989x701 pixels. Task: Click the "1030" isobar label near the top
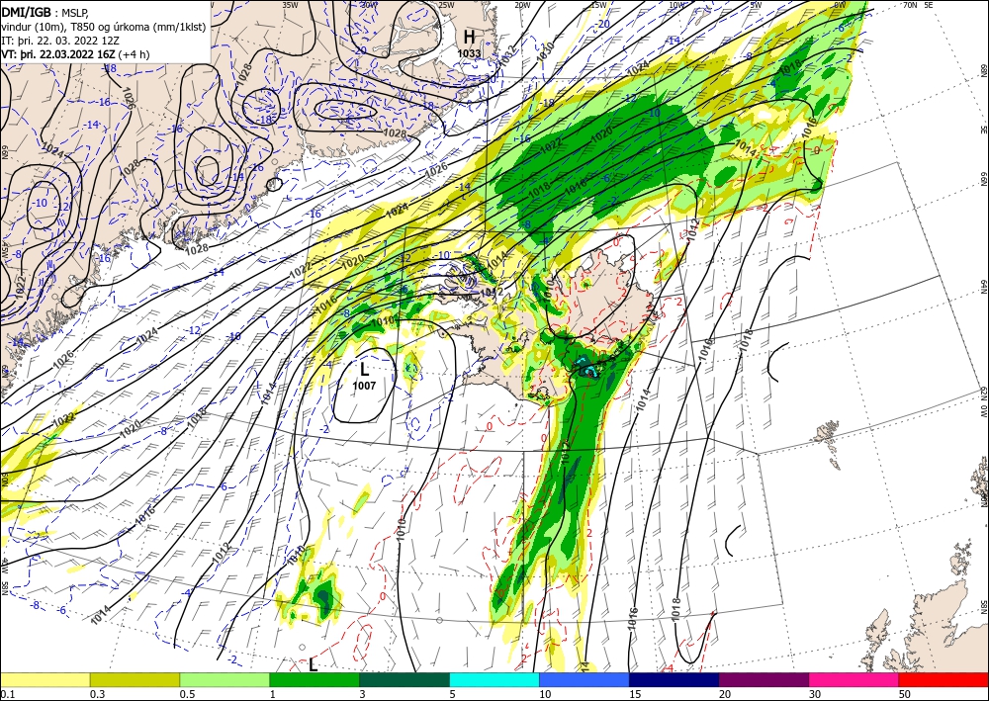coord(545,52)
